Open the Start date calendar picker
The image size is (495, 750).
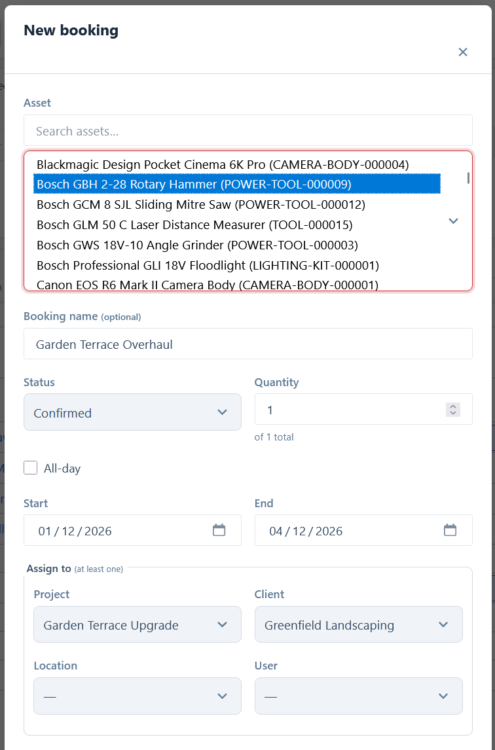[219, 530]
